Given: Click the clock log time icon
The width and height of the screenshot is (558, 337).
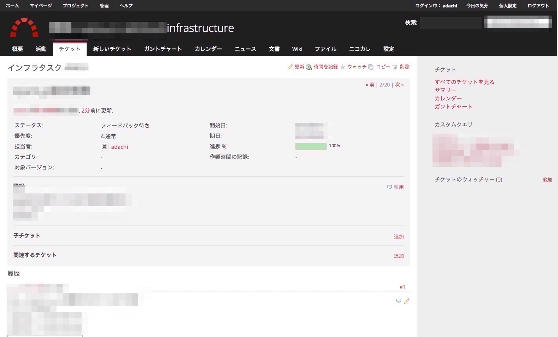Looking at the screenshot, I should point(309,67).
